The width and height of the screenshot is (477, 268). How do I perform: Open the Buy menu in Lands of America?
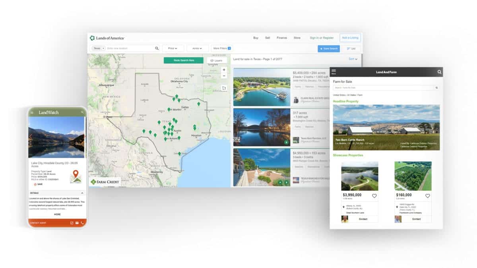[256, 37]
